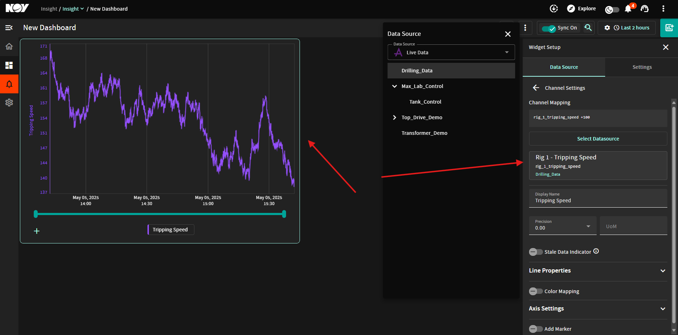This screenshot has height=335, width=678.
Task: Close the Widget Setup panel
Action: (x=666, y=47)
